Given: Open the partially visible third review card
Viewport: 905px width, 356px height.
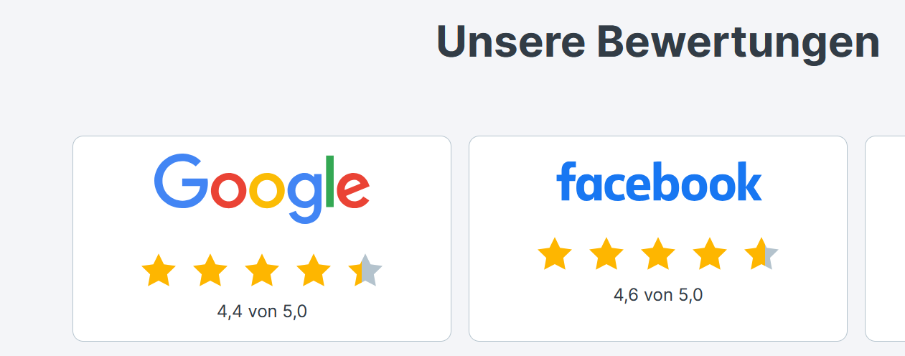Looking at the screenshot, I should coord(886,238).
